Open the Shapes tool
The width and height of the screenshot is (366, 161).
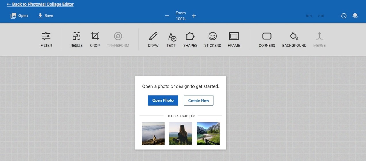click(x=190, y=40)
